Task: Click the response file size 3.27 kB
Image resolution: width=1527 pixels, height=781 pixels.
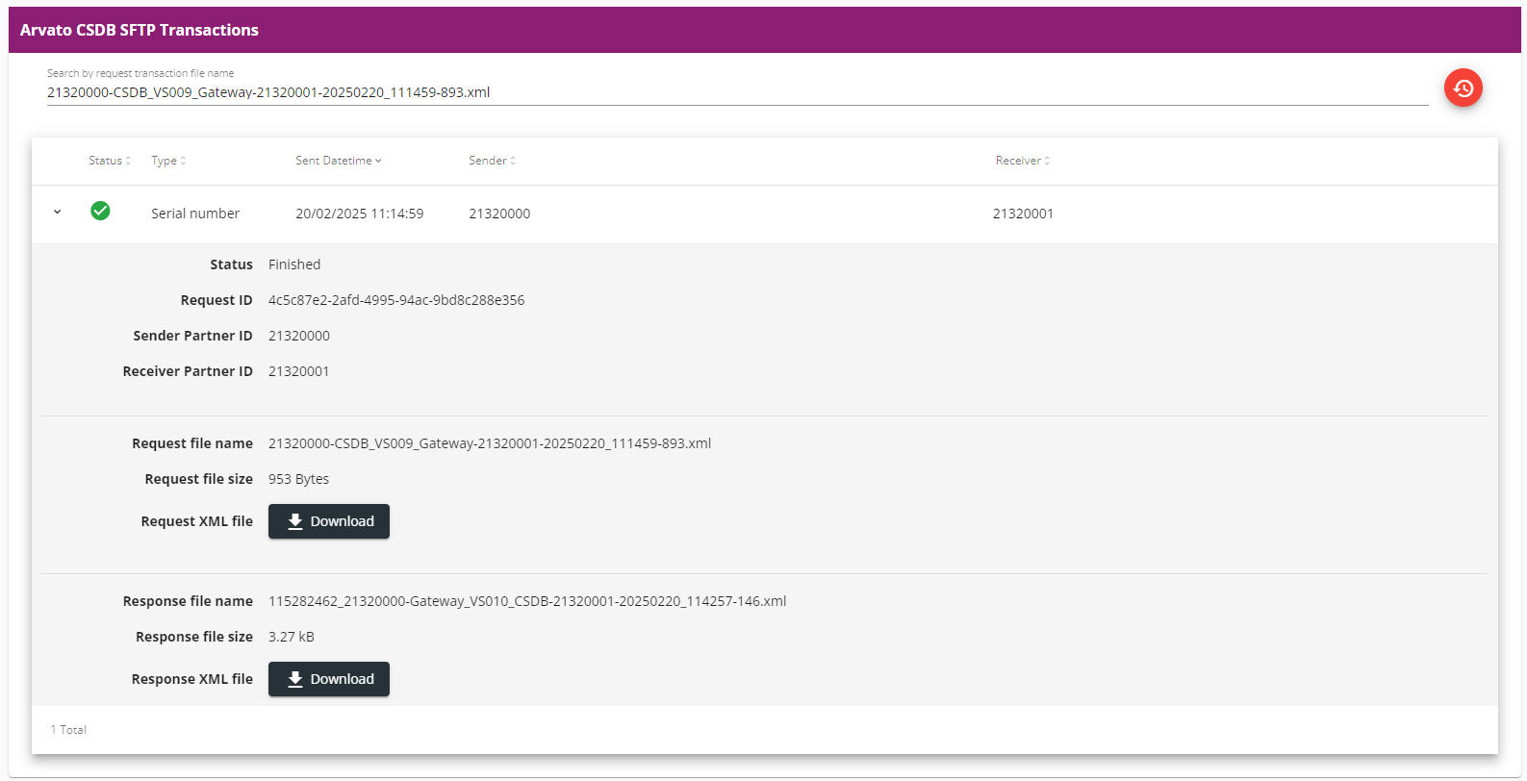Action: (292, 637)
